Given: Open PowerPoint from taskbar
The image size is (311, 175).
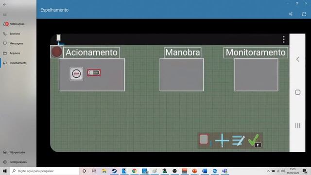Looking at the screenshot, I should click(194, 171).
